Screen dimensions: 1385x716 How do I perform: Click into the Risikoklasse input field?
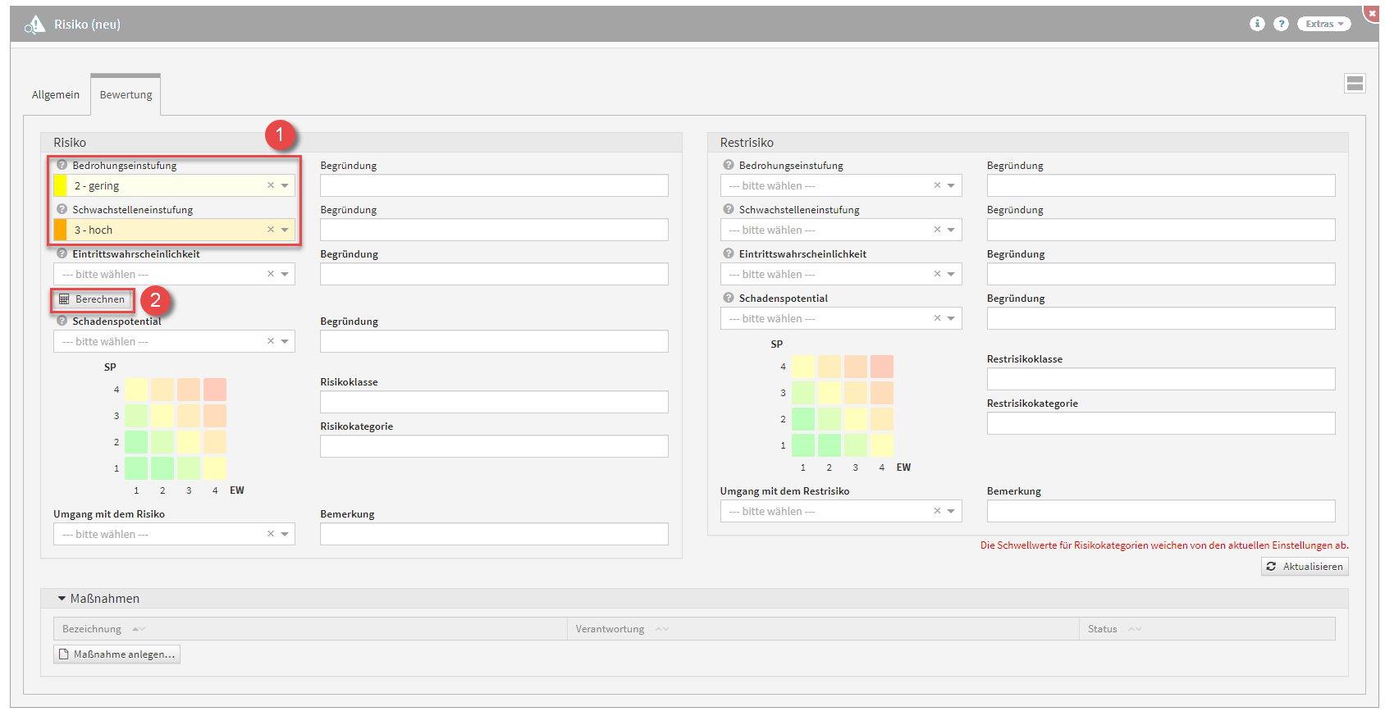[x=493, y=402]
